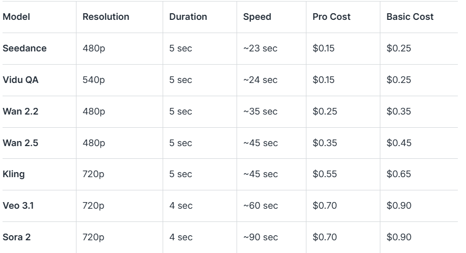This screenshot has width=466, height=253.
Task: Click Kling's $0.55 Pro Cost cell
Action: (325, 174)
